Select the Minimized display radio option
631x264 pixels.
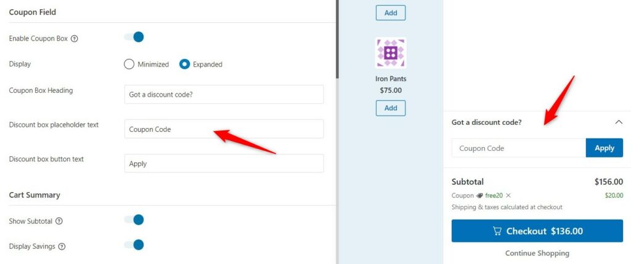[x=129, y=64]
